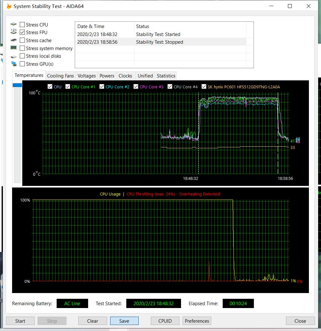Image resolution: width=321 pixels, height=331 pixels.
Task: Click the CPU chip icon beside Stress CPU
Action: point(13,24)
